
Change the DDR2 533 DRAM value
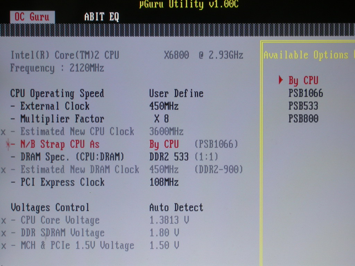coord(169,157)
